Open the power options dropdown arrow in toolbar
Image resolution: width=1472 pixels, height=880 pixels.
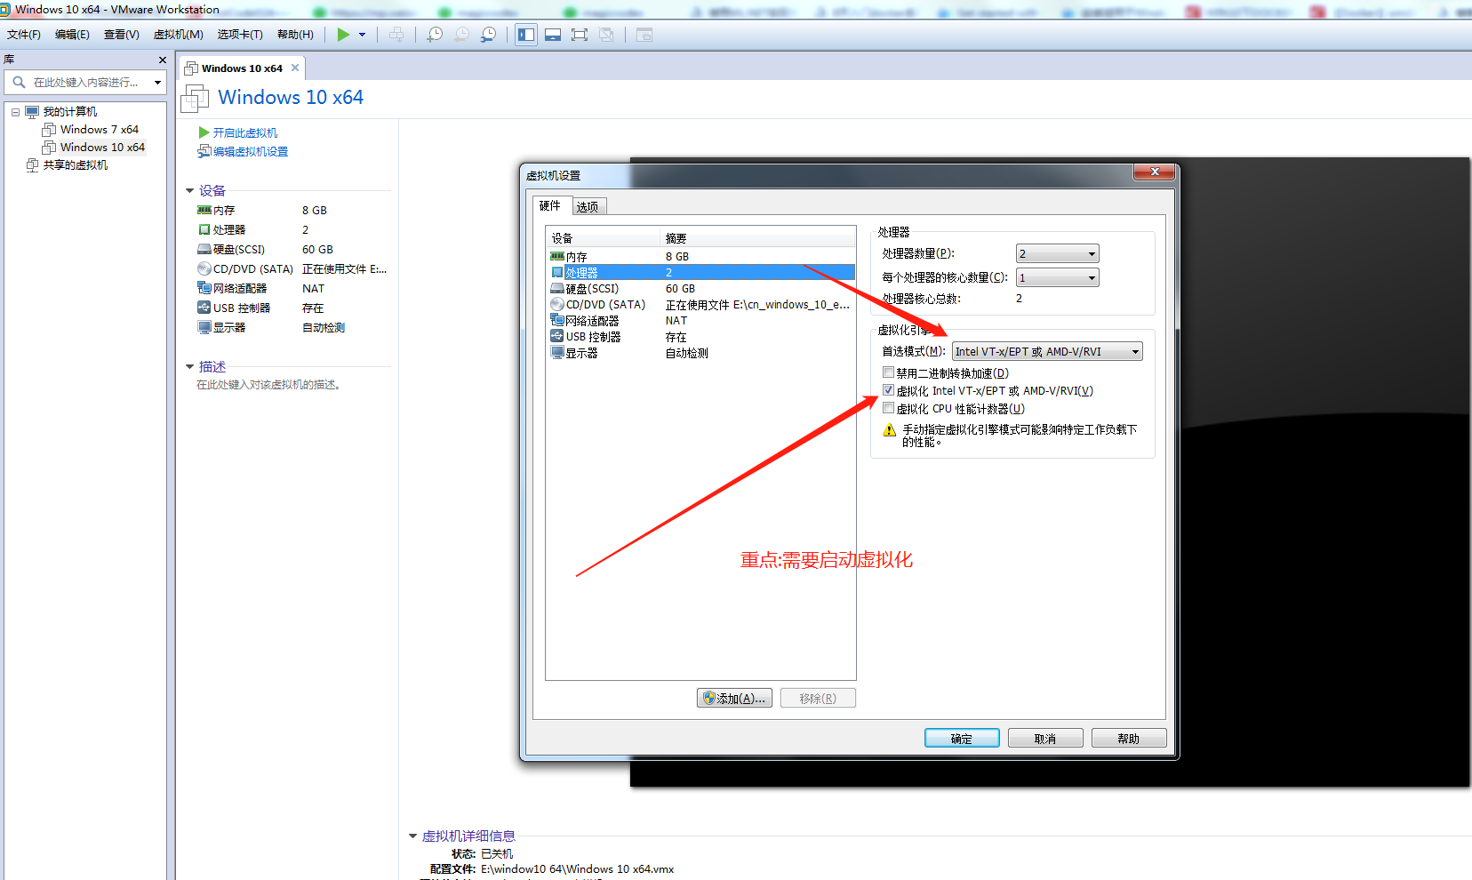[362, 35]
